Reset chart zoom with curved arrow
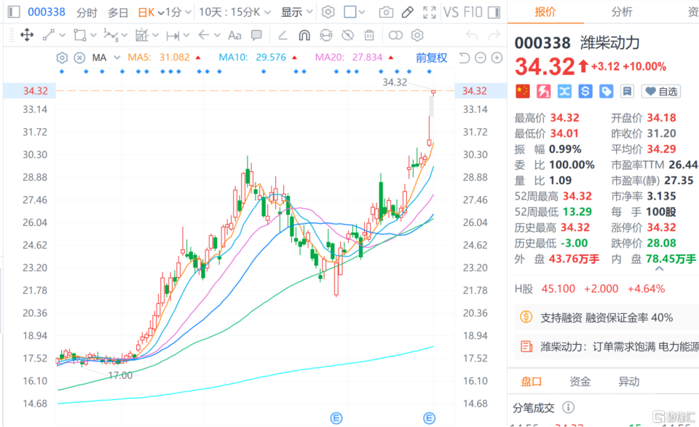 click(465, 58)
